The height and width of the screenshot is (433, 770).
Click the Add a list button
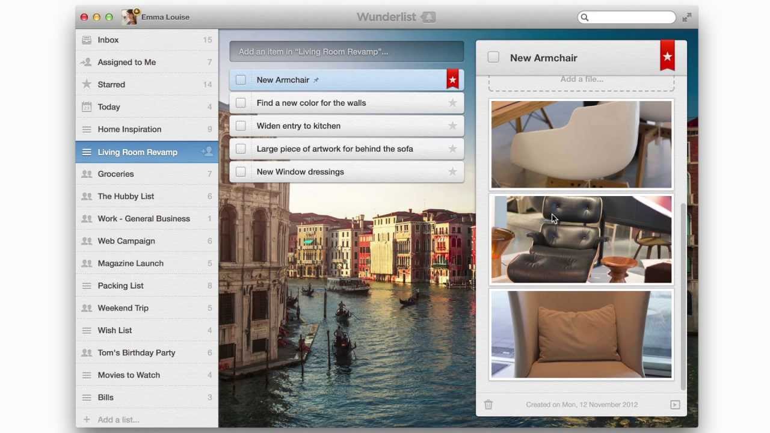(x=147, y=419)
